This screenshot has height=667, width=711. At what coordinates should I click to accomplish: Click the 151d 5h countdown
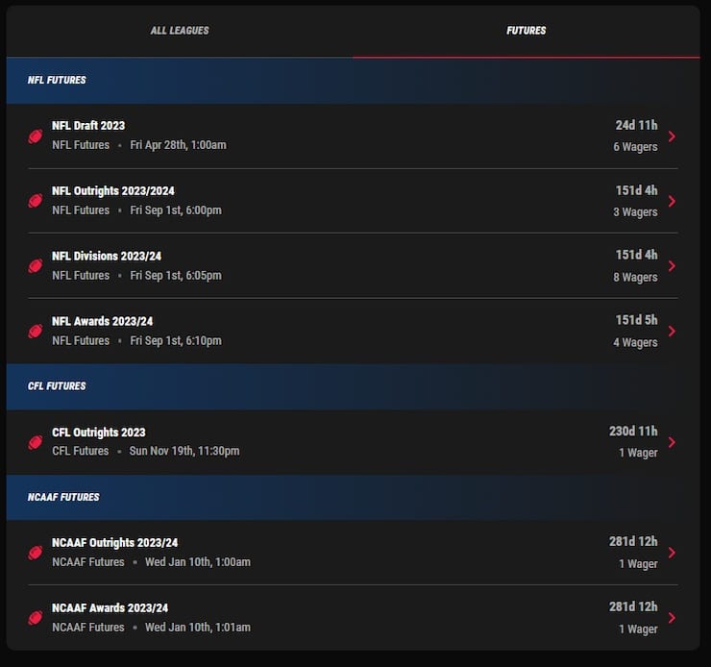[636, 320]
